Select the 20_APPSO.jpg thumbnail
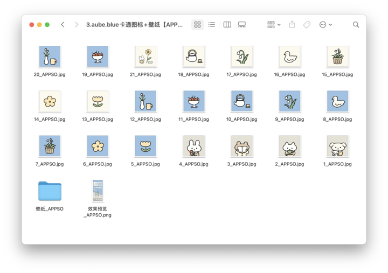Viewport: 388px width, 273px height. (50, 57)
